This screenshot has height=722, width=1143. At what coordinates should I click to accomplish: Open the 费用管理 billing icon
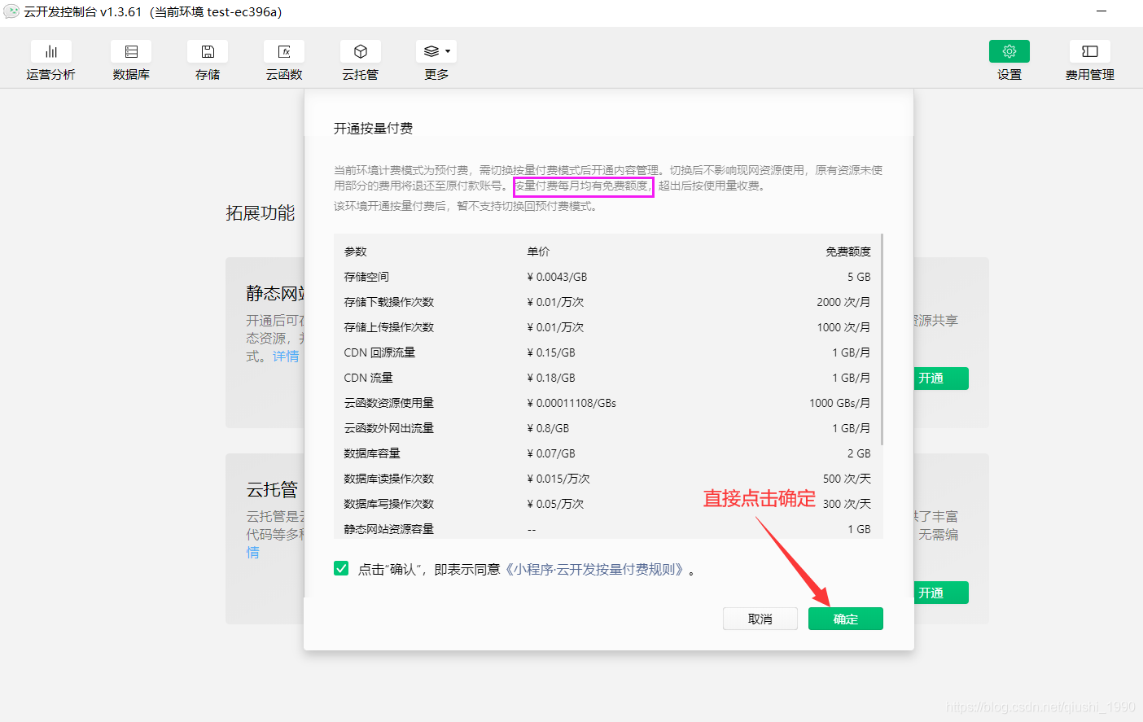1090,52
